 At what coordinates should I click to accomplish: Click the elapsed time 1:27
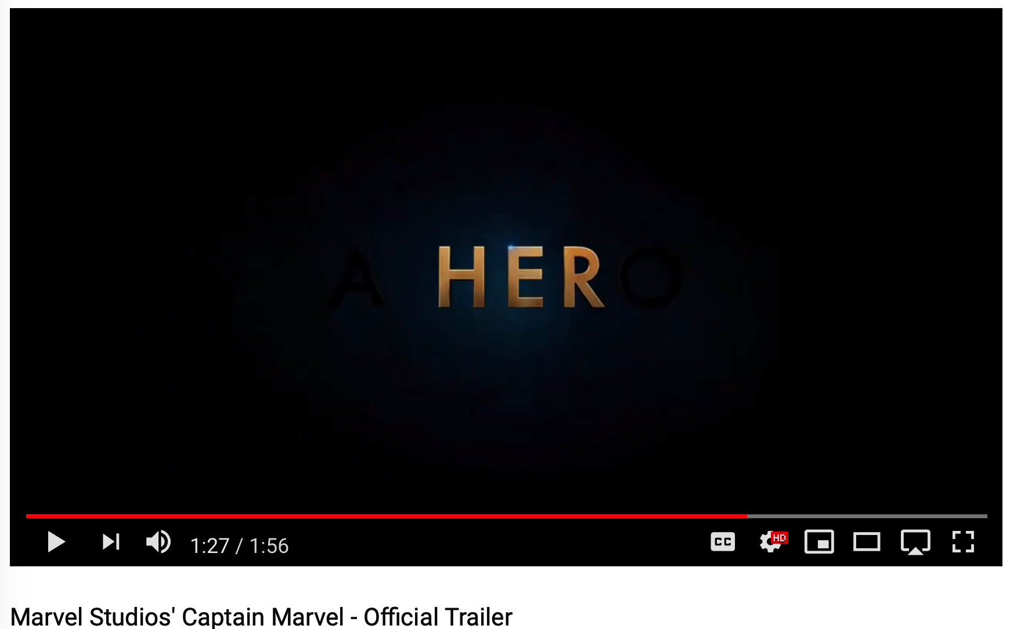pyautogui.click(x=210, y=545)
